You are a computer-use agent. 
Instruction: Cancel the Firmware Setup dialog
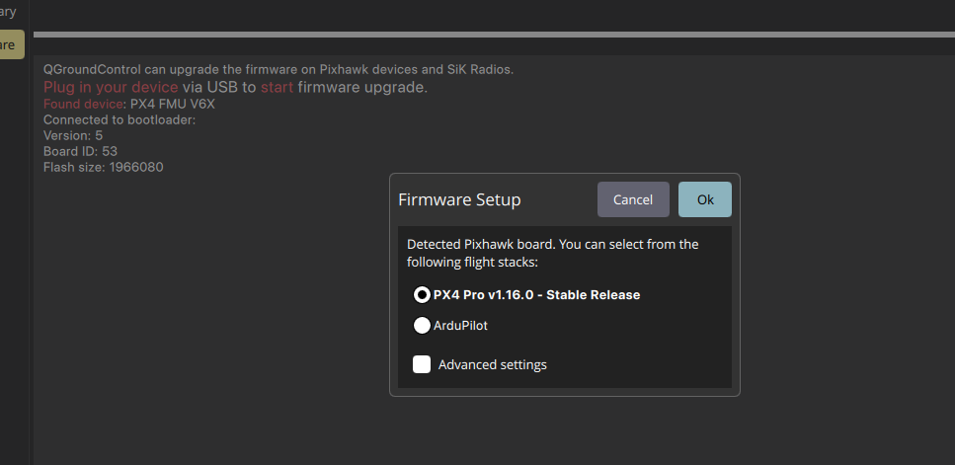[x=633, y=199]
